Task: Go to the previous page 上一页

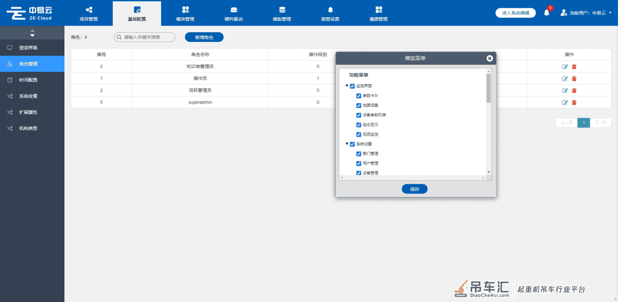Action: point(566,123)
